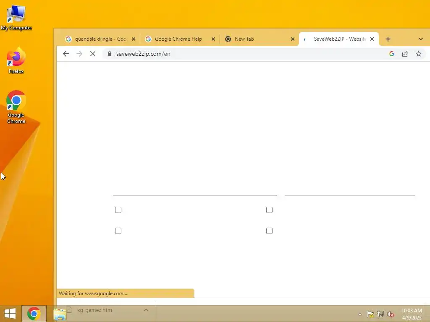Screen dimensions: 430x322
Task: Click the forward navigation arrow
Action: point(79,54)
